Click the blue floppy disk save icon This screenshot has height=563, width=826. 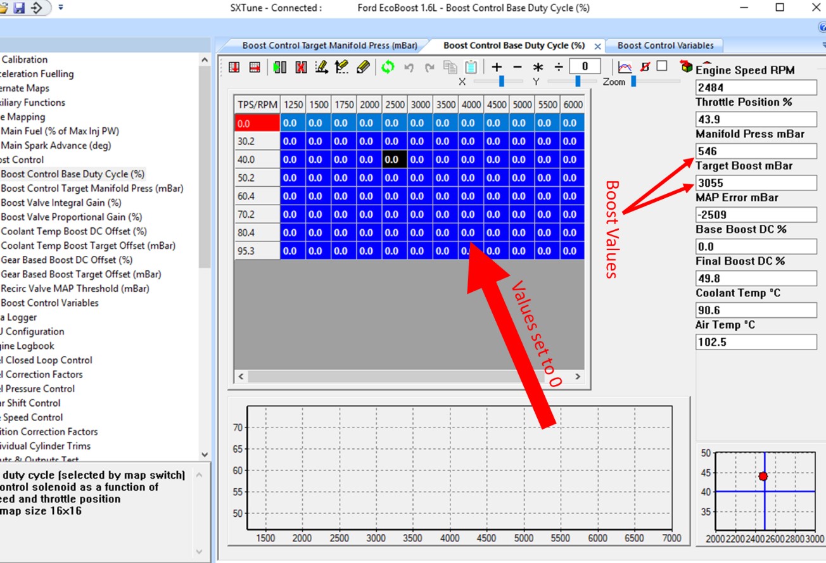pos(19,8)
